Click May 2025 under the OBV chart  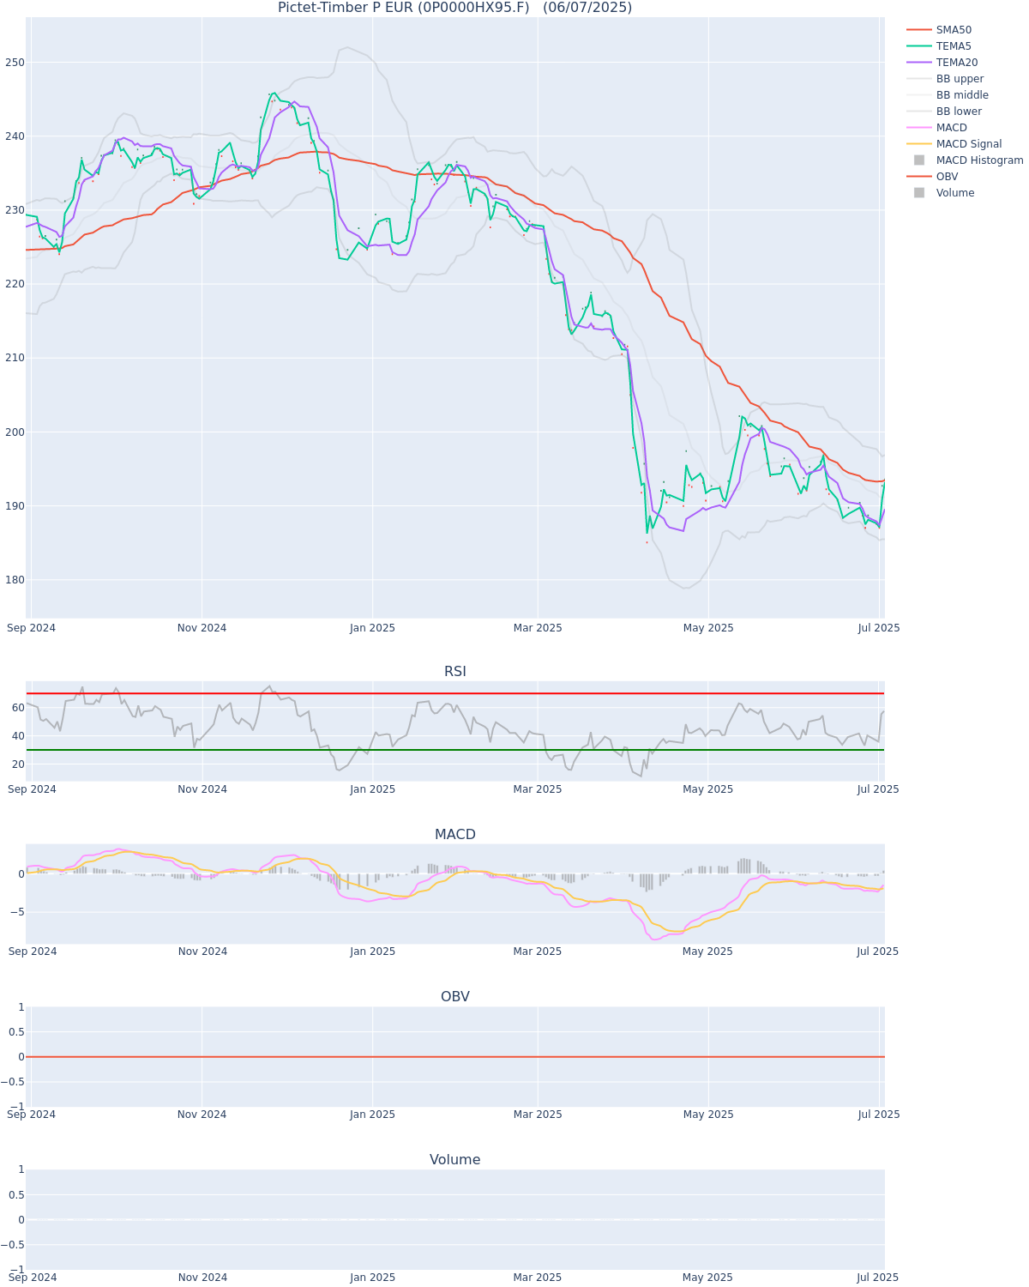[x=708, y=1115]
